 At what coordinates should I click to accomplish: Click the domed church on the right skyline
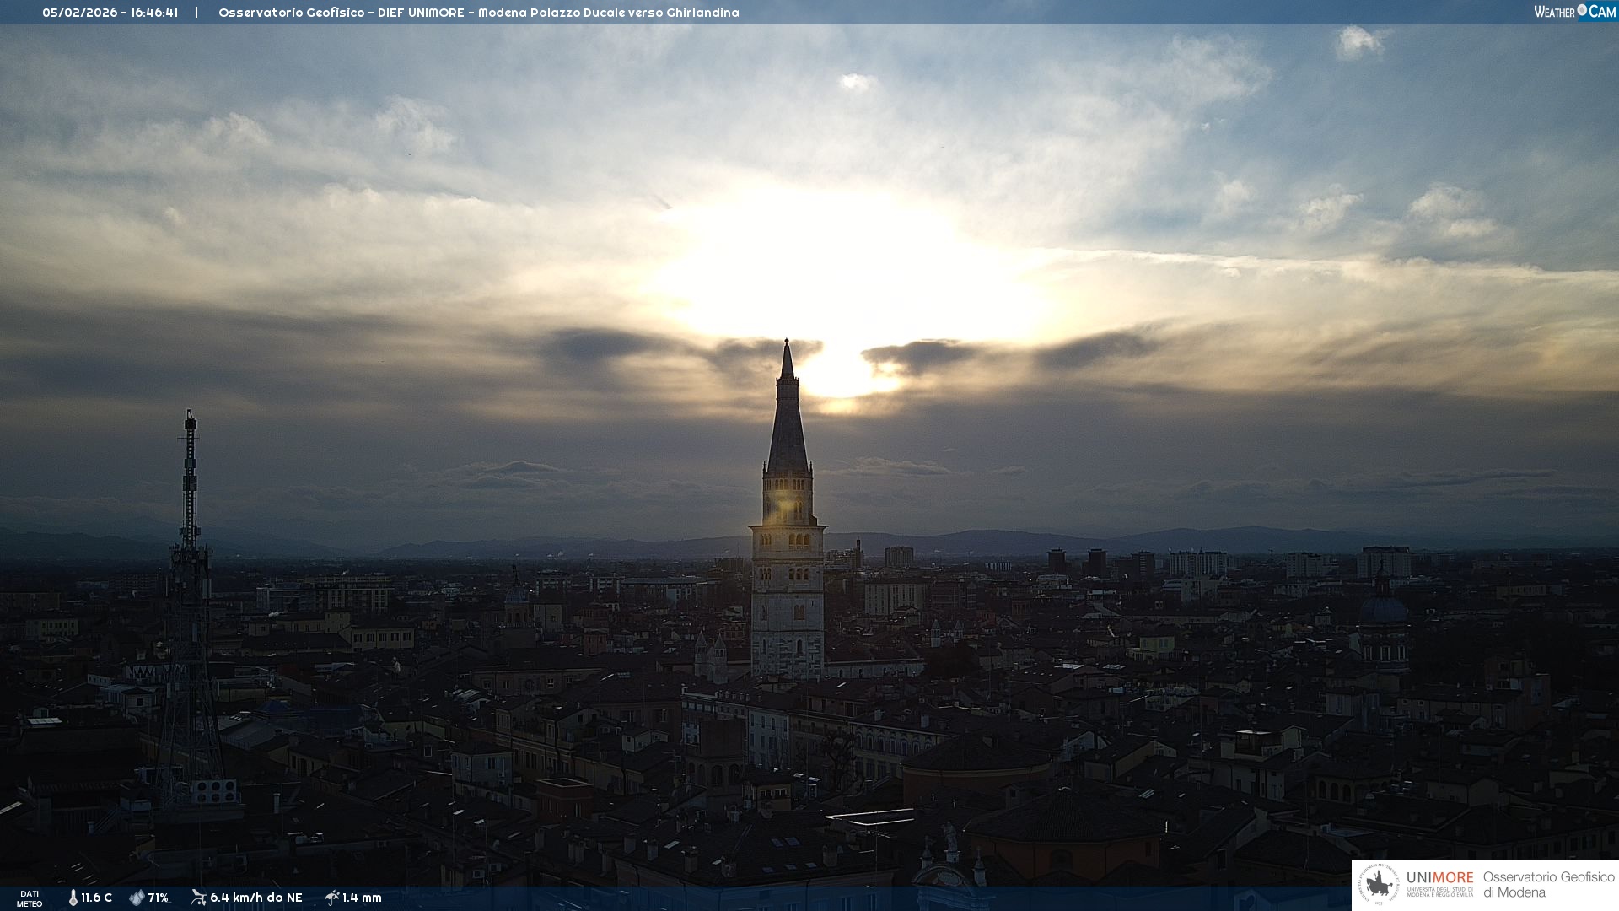point(1382,609)
